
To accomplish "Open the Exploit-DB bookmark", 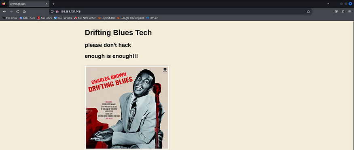I will click(106, 18).
